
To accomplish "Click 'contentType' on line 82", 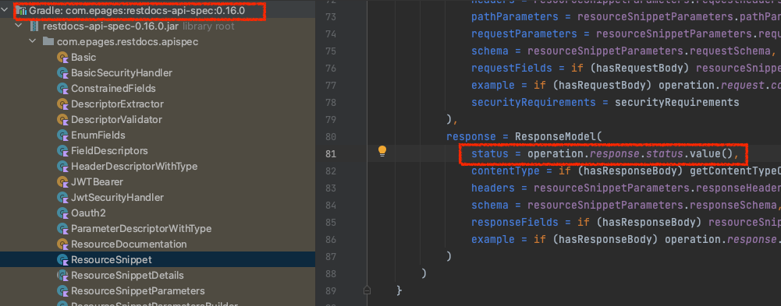I will pyautogui.click(x=505, y=171).
